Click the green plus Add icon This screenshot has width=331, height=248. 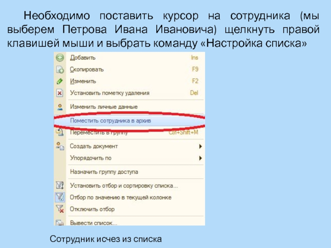click(x=60, y=58)
